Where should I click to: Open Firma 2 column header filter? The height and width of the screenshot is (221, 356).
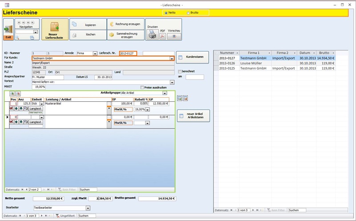[x=295, y=53]
